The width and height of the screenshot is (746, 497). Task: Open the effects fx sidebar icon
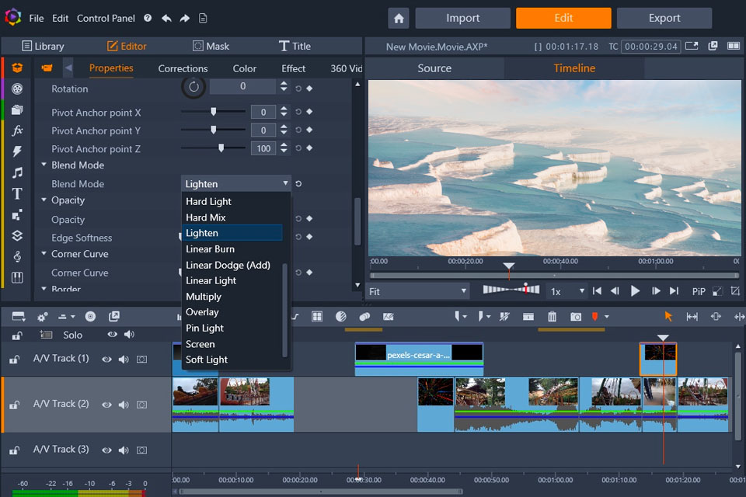pyautogui.click(x=17, y=130)
